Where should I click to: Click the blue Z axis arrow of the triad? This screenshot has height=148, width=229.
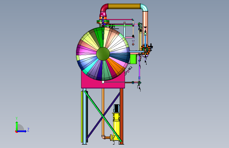click(x=22, y=131)
